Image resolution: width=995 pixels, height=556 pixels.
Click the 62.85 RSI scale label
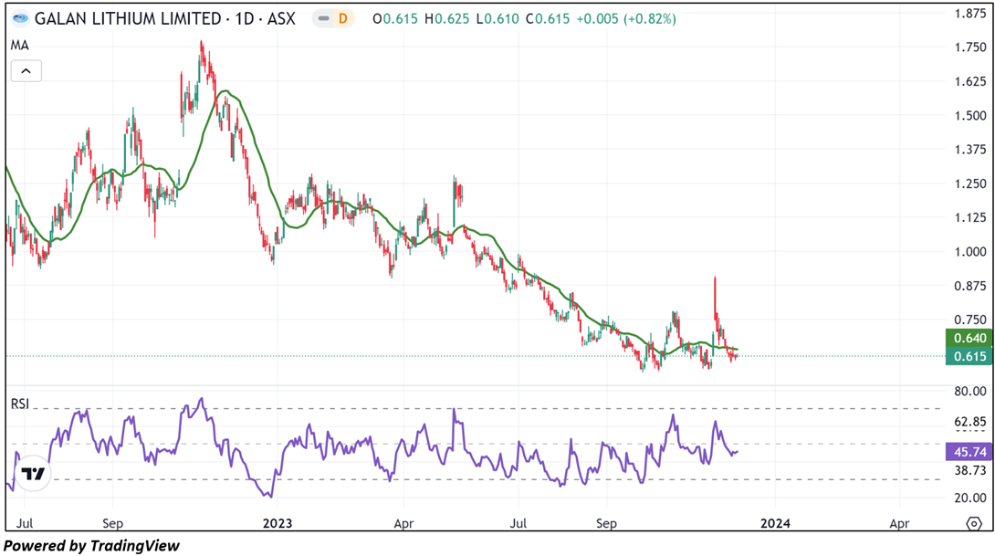[x=970, y=422]
